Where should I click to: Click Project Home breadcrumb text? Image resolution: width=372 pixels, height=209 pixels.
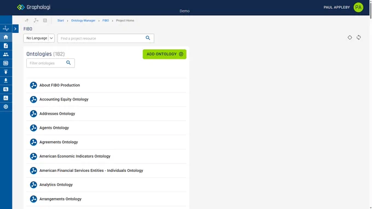click(125, 21)
